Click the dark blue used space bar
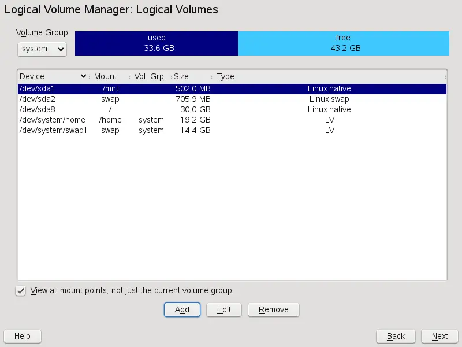Viewport: 462px width, 347px height. coord(157,43)
